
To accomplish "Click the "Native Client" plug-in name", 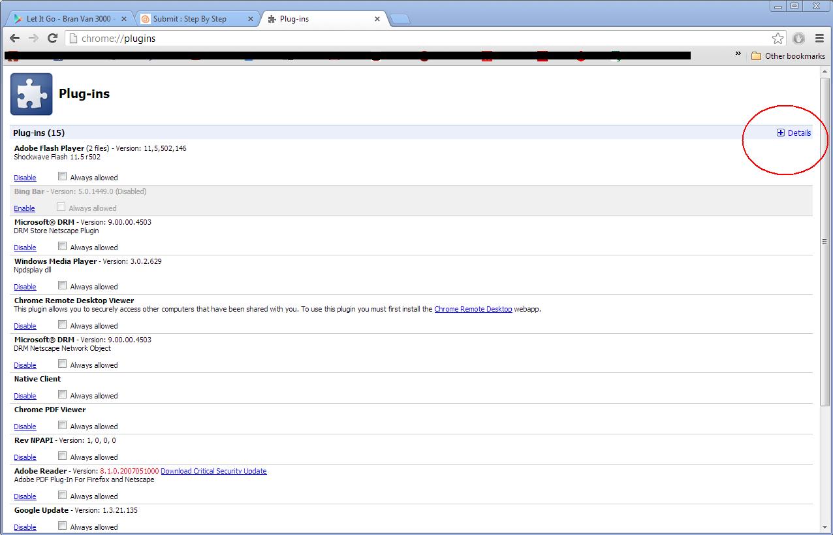I will pyautogui.click(x=37, y=379).
